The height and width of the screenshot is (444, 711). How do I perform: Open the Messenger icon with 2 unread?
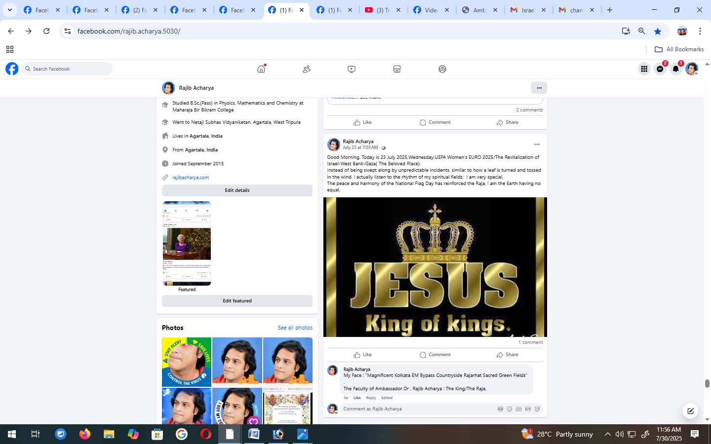pos(660,69)
